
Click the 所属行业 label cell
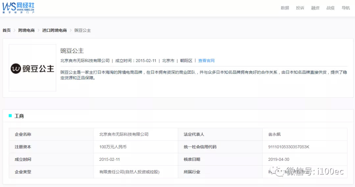pyautogui.click(x=220, y=172)
